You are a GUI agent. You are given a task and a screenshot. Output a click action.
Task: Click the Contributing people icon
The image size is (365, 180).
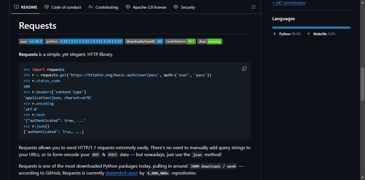pos(91,7)
